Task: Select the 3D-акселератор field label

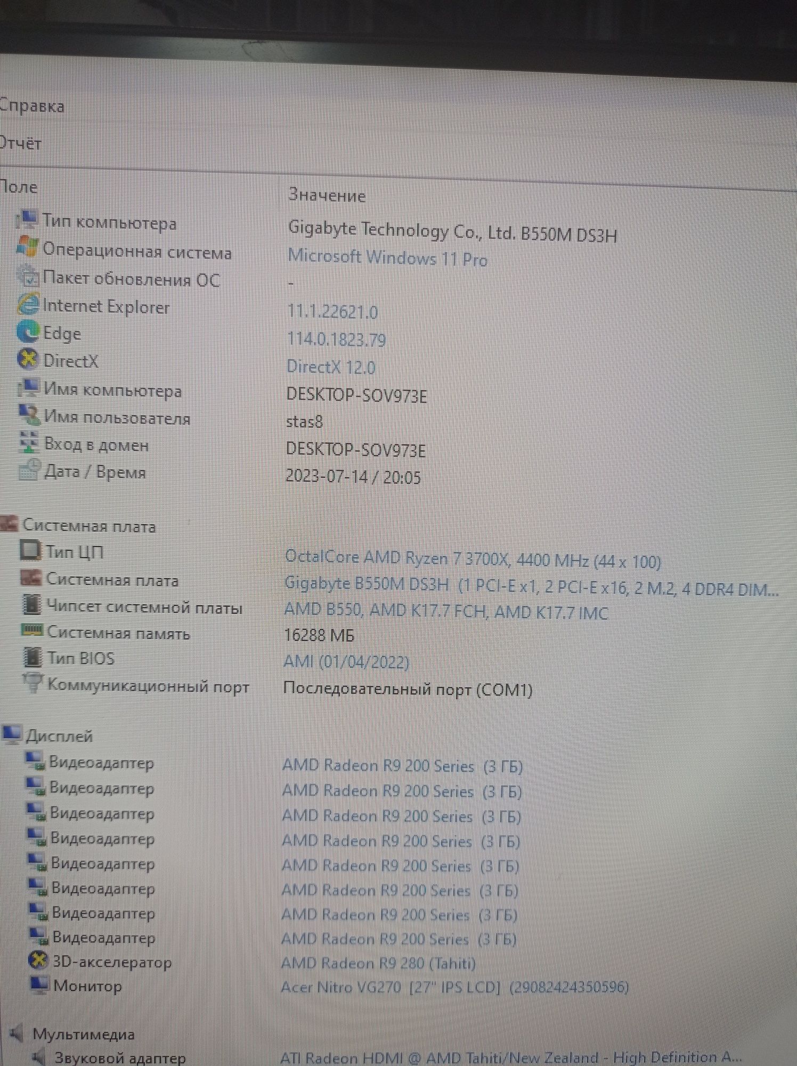Action: (112, 962)
